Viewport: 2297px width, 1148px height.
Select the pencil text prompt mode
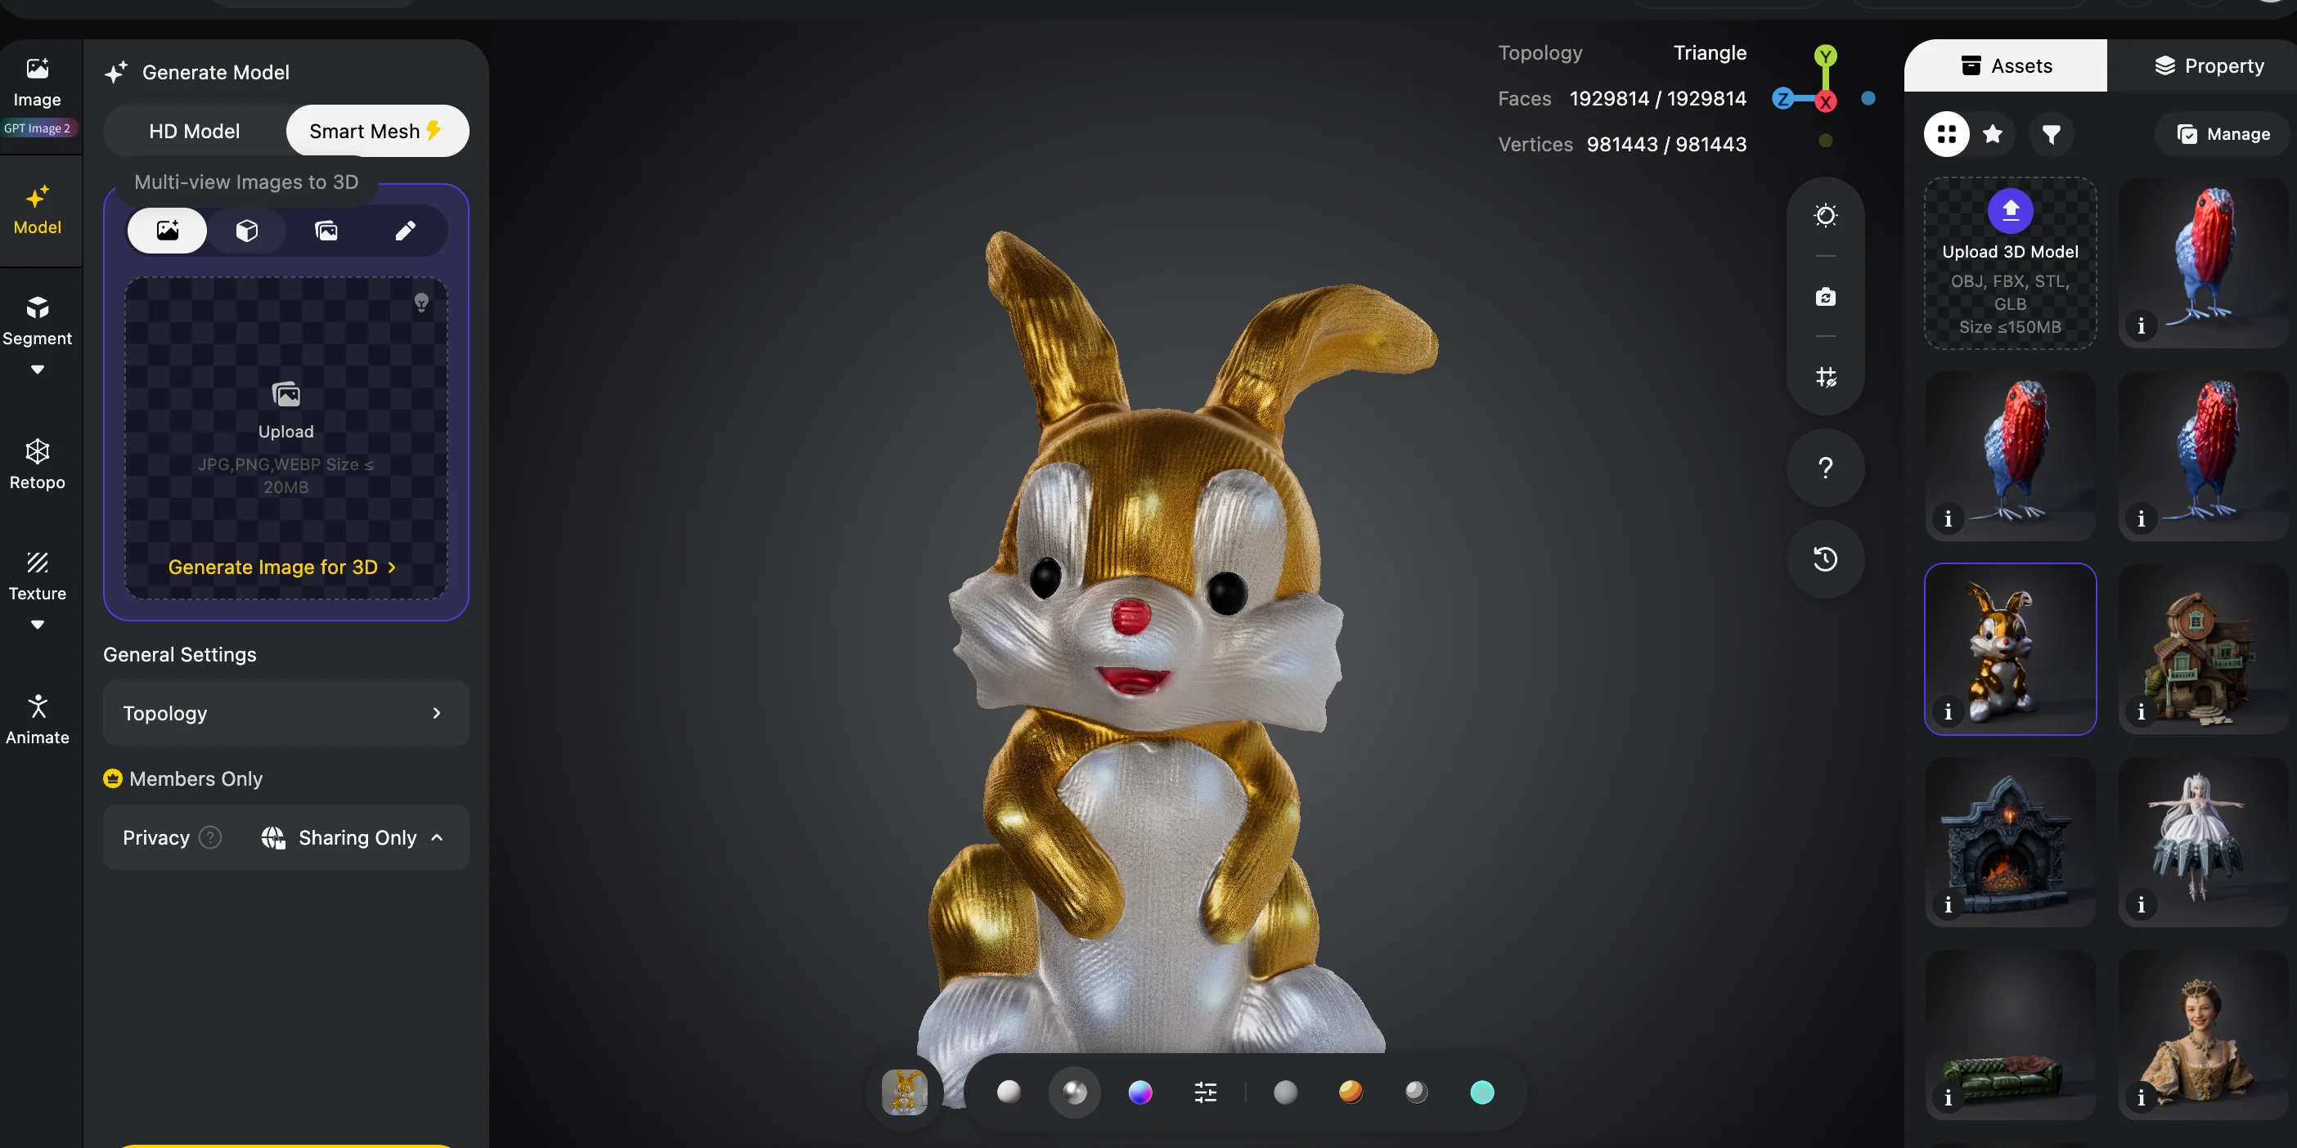[x=406, y=231]
